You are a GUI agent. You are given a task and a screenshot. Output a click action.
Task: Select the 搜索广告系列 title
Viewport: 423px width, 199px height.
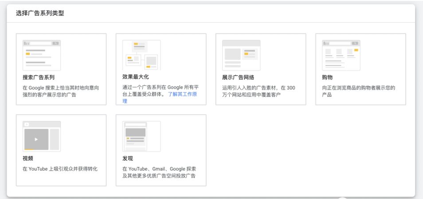coord(39,78)
